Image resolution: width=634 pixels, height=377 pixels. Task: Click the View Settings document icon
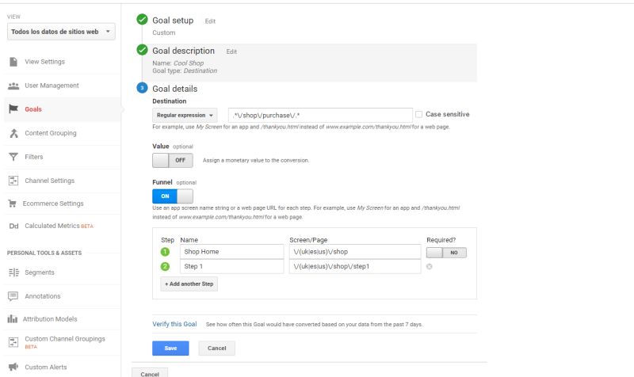(13, 62)
